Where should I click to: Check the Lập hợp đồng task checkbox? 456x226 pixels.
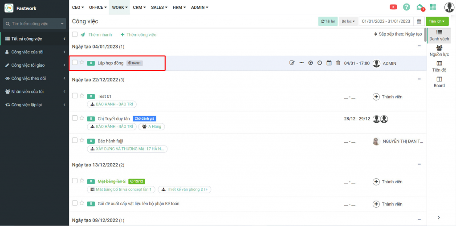(x=75, y=63)
